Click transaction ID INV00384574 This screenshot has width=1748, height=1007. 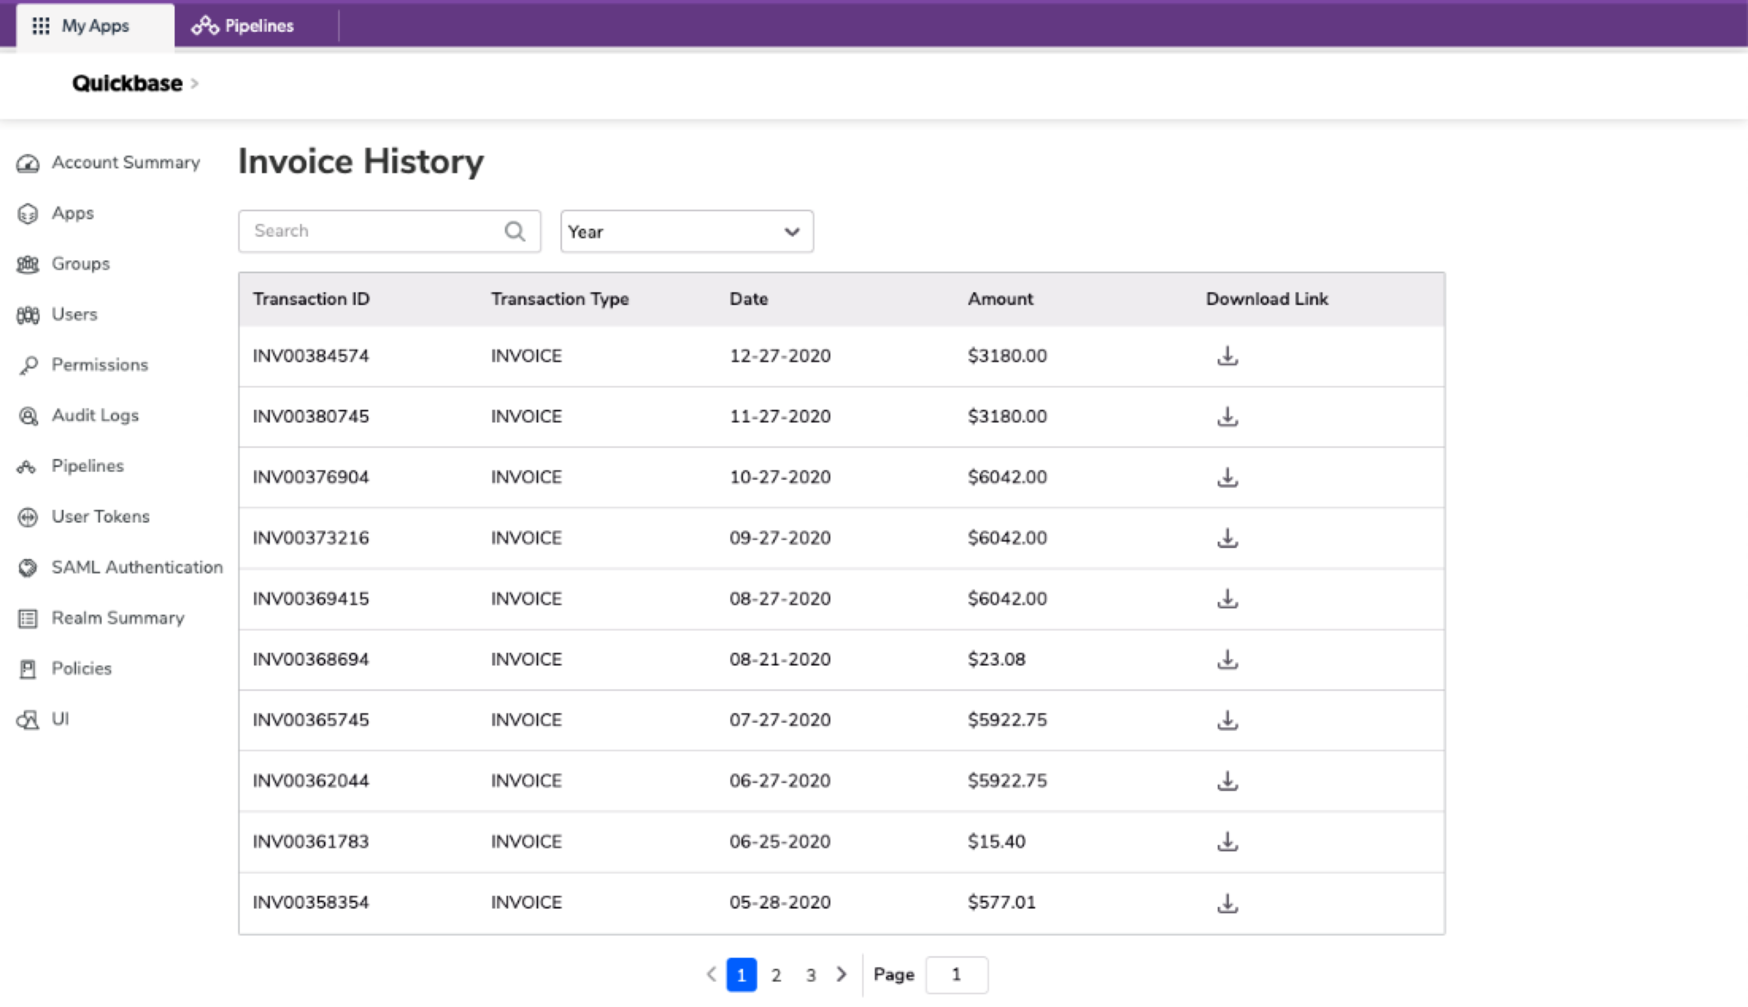(x=310, y=356)
